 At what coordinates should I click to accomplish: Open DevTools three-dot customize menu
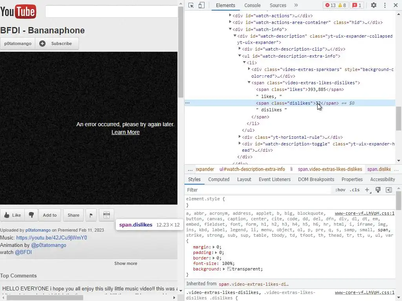(385, 5)
